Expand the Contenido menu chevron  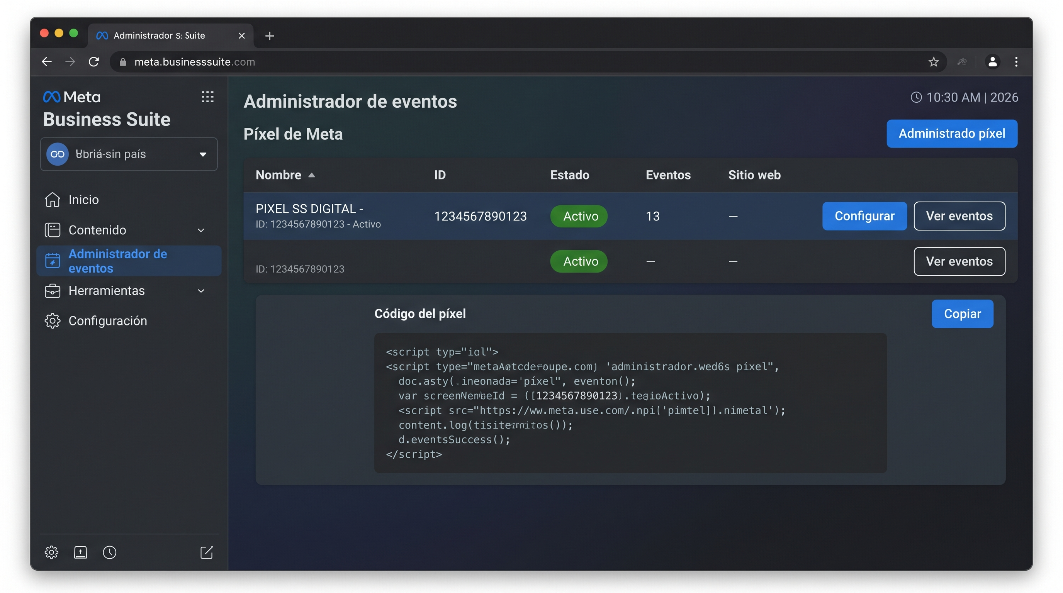click(x=201, y=230)
